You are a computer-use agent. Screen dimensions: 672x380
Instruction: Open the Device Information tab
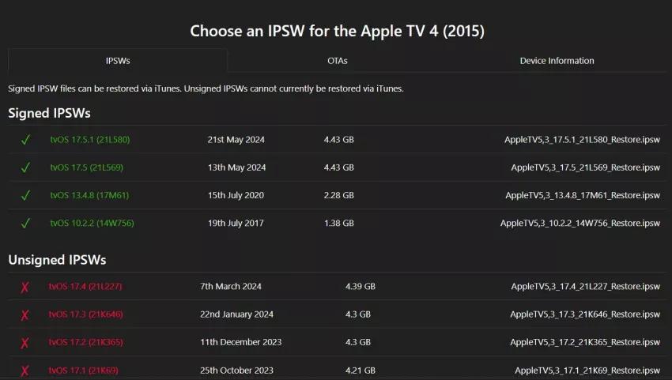click(557, 61)
